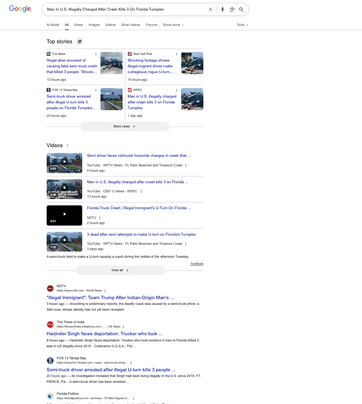
Task: Click the Fox News story thumbnail image
Action: coord(112,63)
